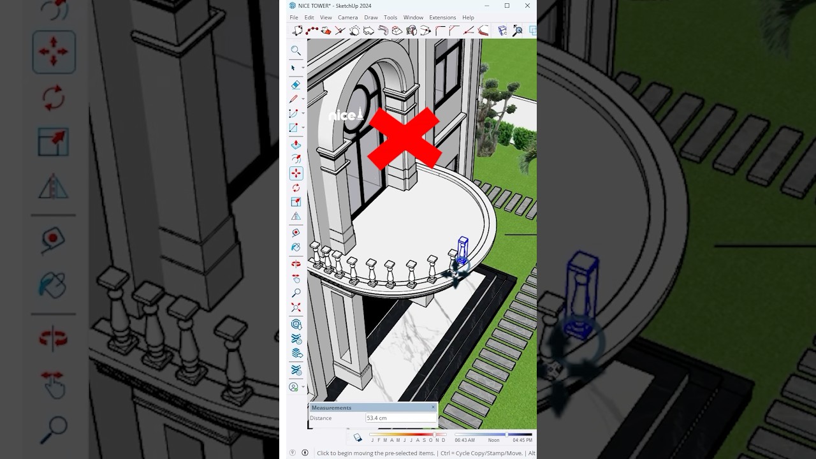Image resolution: width=816 pixels, height=459 pixels.
Task: Click the Distance value field 53.4 cm
Action: pos(401,418)
